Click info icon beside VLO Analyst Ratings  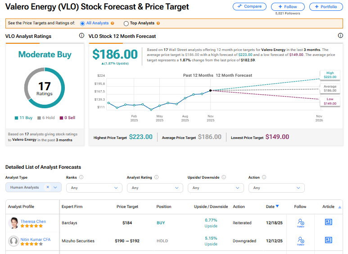[81, 36]
